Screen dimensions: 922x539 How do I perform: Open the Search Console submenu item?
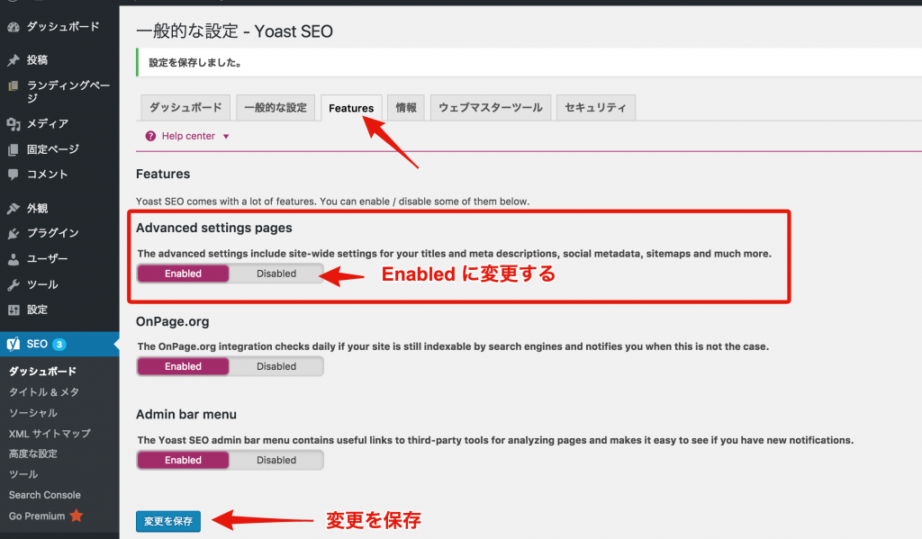tap(45, 495)
